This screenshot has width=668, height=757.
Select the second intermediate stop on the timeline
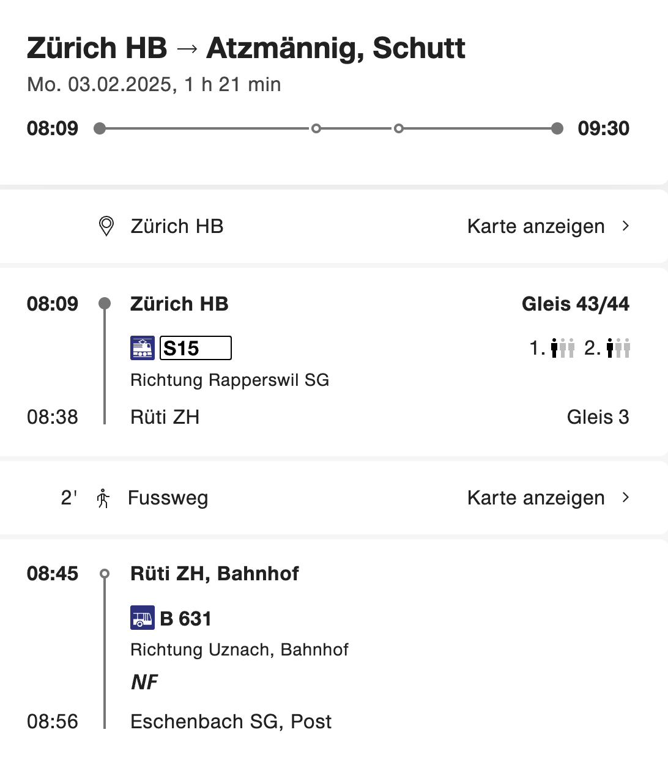pyautogui.click(x=399, y=128)
